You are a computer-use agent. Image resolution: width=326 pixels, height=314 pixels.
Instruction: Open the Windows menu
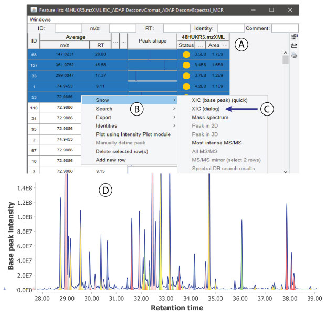pos(40,19)
